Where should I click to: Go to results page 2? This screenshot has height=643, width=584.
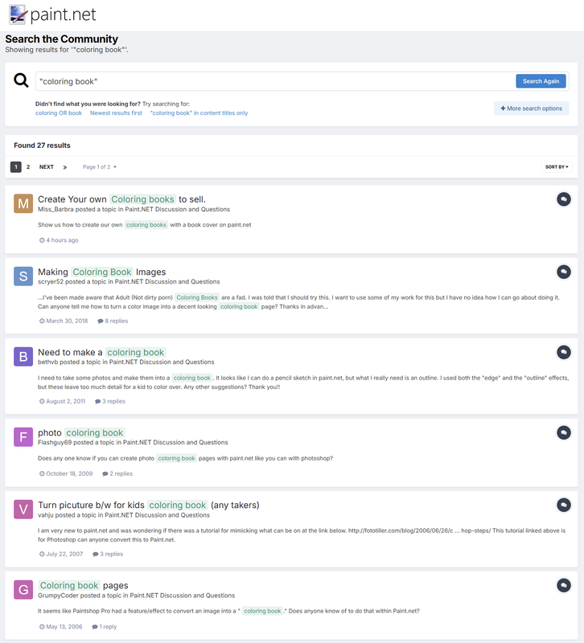(x=28, y=167)
